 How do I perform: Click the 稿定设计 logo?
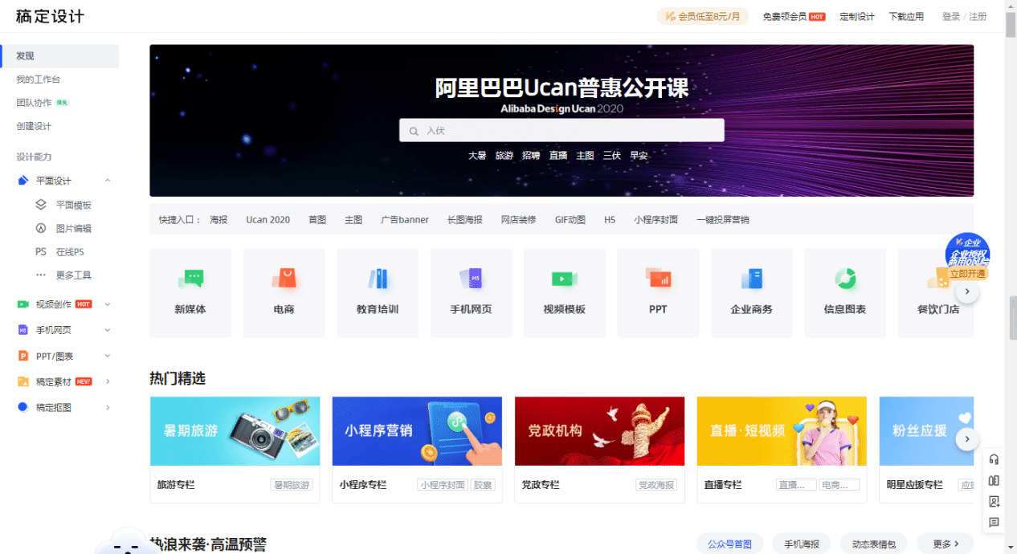point(50,16)
